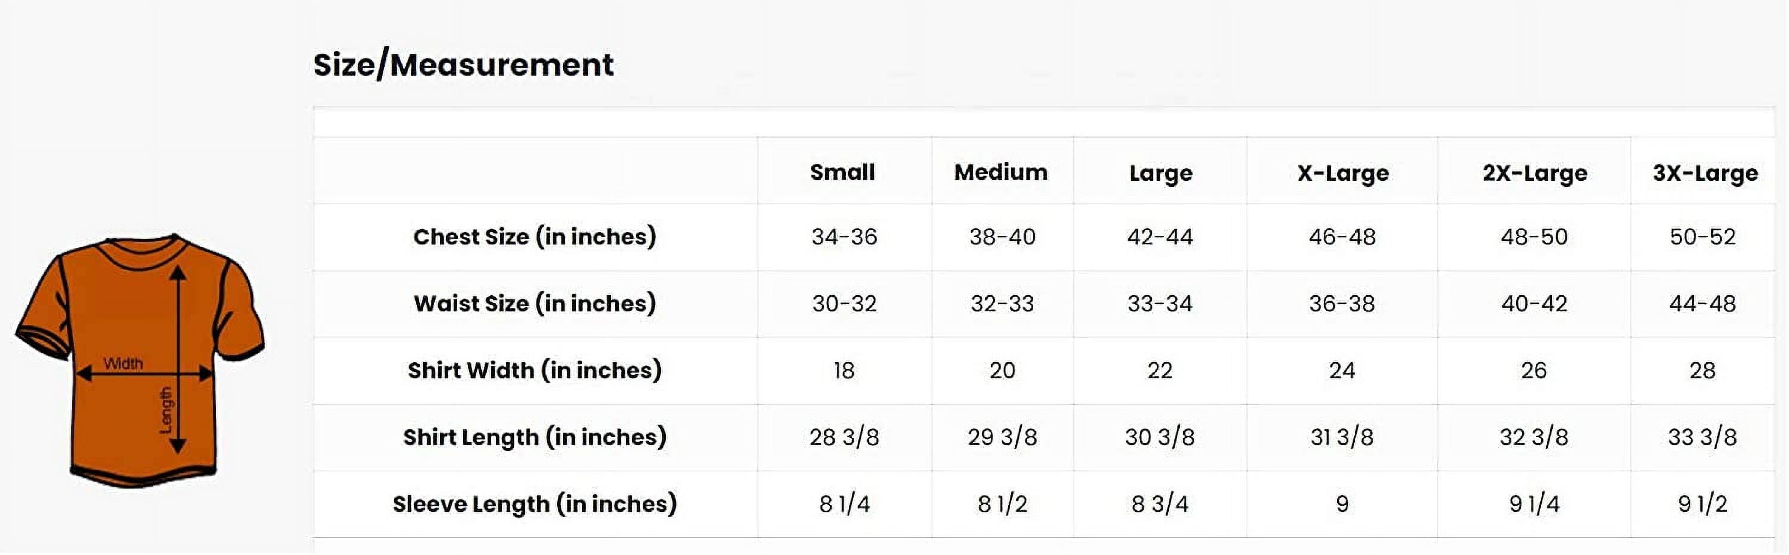
Task: Click the Sleeve Length row label
Action: coord(535,504)
